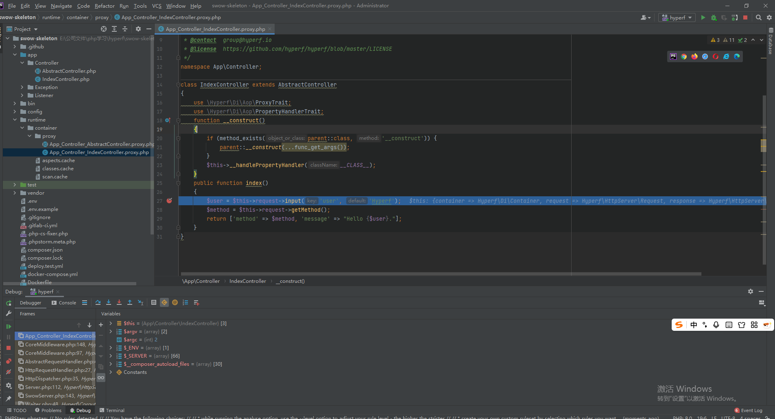Click the 'container' breadcrumb in navigation bar
The height and width of the screenshot is (419, 775).
click(x=77, y=17)
